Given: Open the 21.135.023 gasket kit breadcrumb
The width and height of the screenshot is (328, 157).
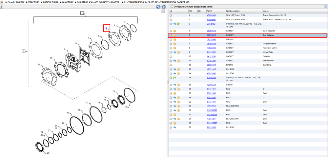Looking at the screenshot, I should (170, 2).
